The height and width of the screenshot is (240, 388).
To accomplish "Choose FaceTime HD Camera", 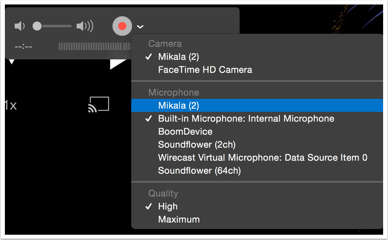I will click(205, 70).
